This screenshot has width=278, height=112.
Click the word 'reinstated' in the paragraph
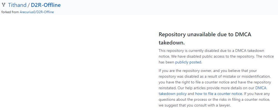tap(167, 88)
